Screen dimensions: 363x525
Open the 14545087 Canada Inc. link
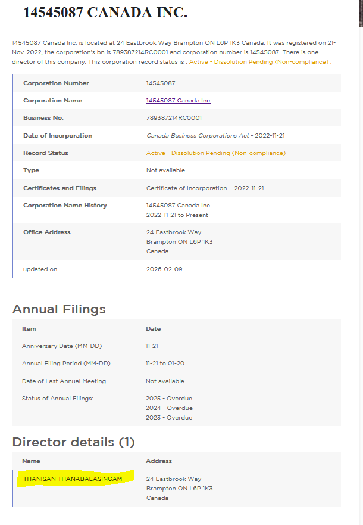pos(179,101)
